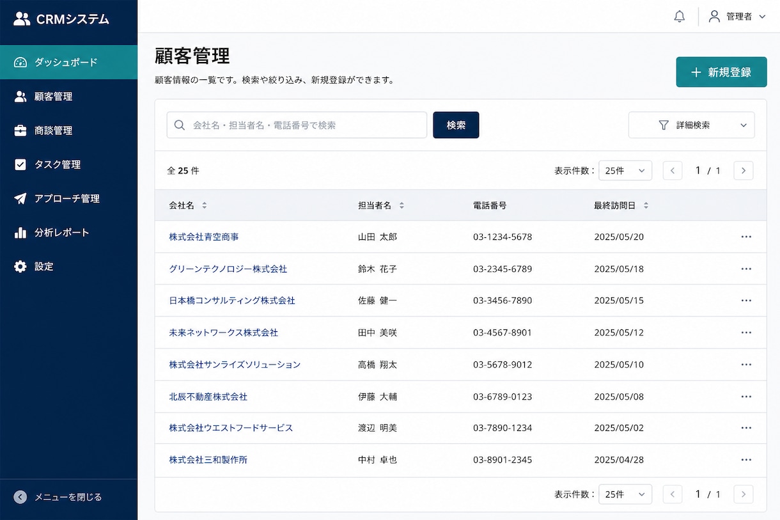Open 北辰不動産株式会社 company link
Image resolution: width=780 pixels, height=520 pixels.
pos(208,397)
